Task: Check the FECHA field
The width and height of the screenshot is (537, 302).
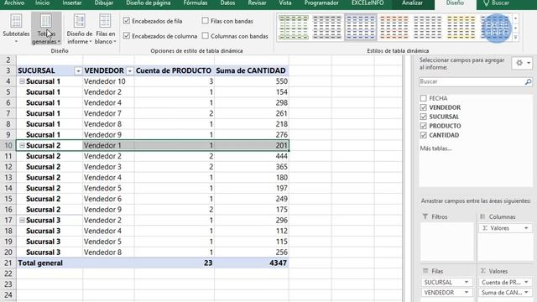Action: (423, 98)
